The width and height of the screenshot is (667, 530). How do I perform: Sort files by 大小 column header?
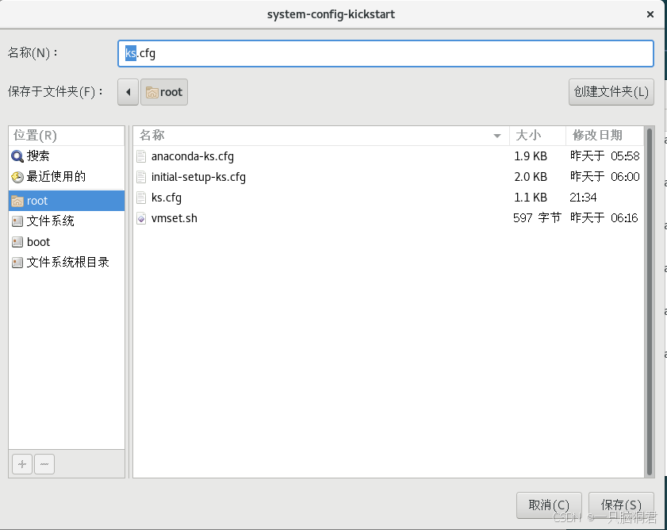click(538, 136)
